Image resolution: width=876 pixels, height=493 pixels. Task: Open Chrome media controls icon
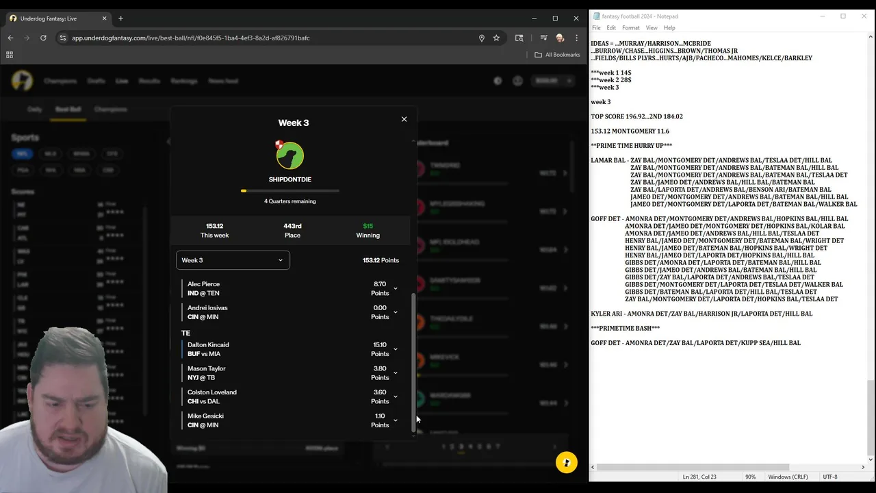click(543, 38)
